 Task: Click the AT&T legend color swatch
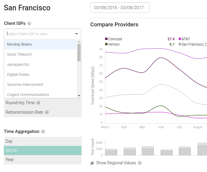tap(180, 39)
